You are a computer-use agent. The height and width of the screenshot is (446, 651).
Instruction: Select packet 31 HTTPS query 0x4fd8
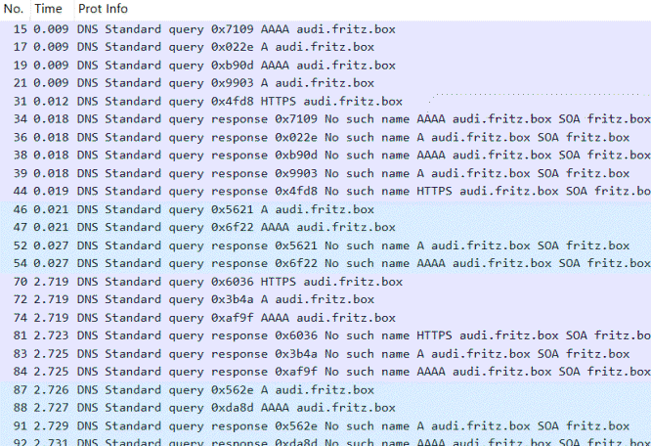click(x=325, y=102)
